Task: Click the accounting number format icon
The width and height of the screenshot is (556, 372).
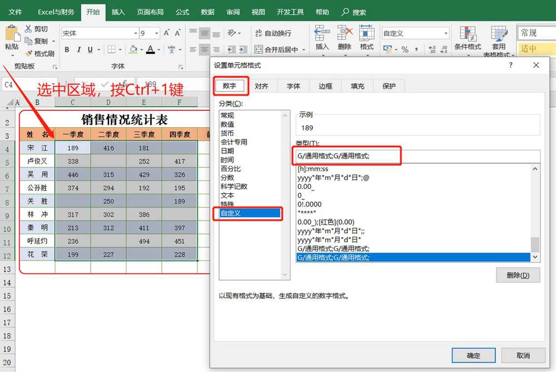Action: point(388,49)
